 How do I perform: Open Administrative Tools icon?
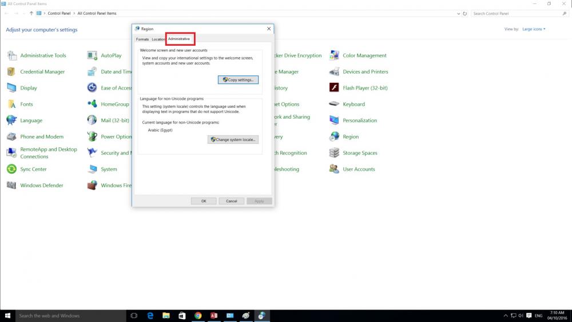(x=11, y=55)
